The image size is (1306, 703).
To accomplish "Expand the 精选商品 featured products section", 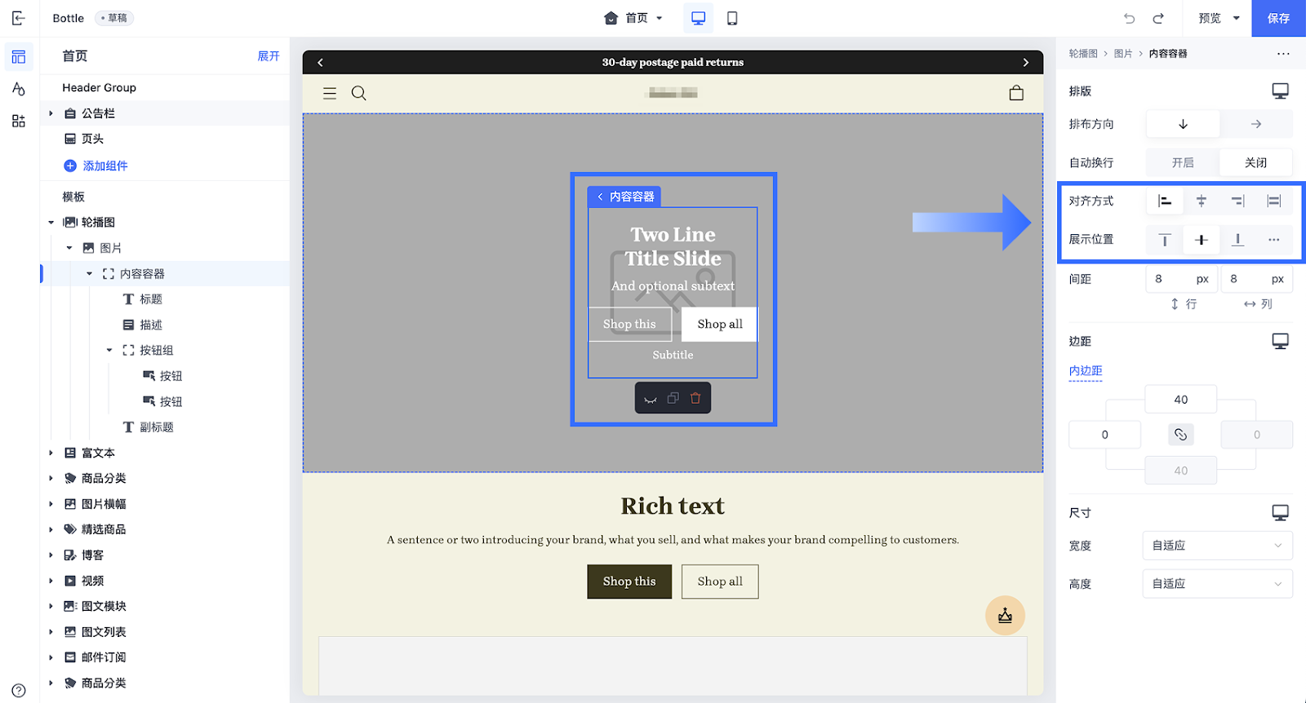I will coord(51,529).
